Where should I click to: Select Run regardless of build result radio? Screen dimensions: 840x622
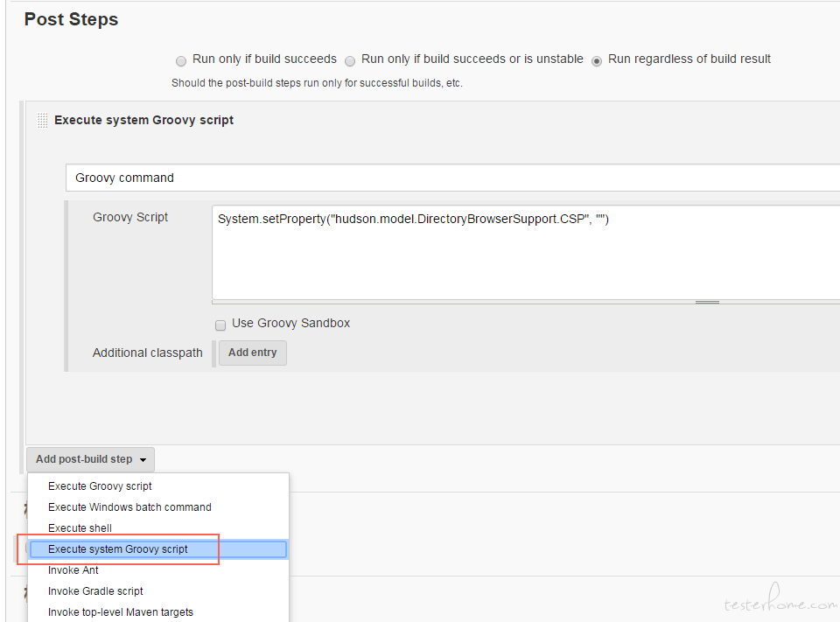click(596, 61)
